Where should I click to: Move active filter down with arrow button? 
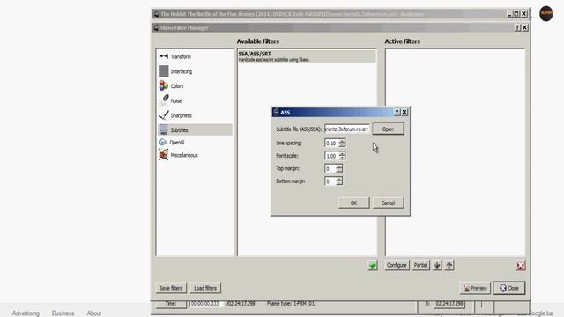tap(437, 265)
